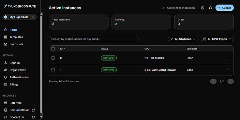Open Snapshots from the camera icon
240x120 pixels.
click(6, 44)
